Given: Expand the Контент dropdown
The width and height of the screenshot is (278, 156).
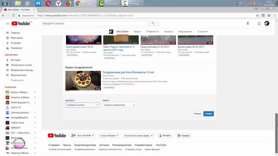Looking at the screenshot, I should (x=83, y=105).
